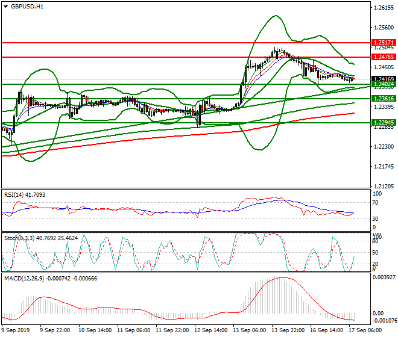Click the 1.26155 price axis value
The width and height of the screenshot is (398, 337).
384,8
